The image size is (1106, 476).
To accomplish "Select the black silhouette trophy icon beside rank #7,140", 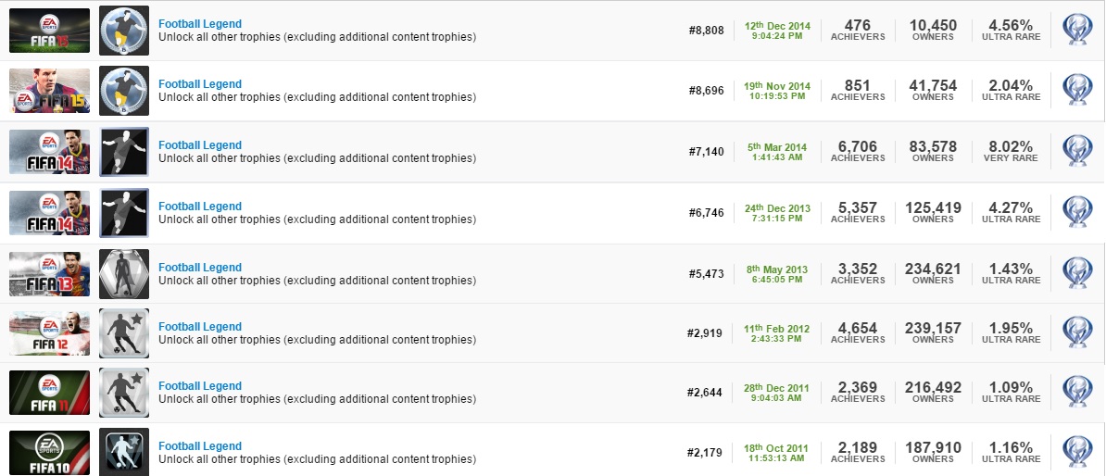I will coord(123,151).
